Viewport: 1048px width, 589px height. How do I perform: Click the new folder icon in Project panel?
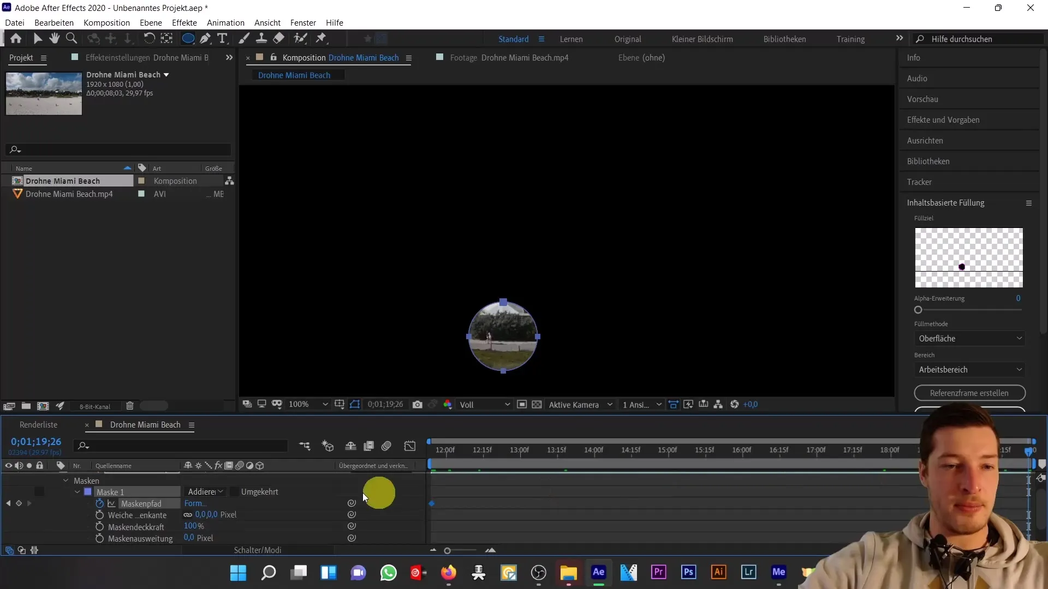click(x=26, y=406)
